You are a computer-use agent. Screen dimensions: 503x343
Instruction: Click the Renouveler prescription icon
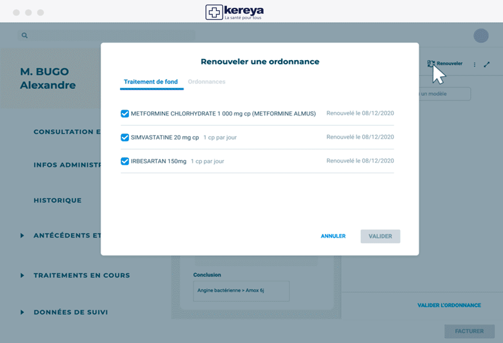(430, 64)
